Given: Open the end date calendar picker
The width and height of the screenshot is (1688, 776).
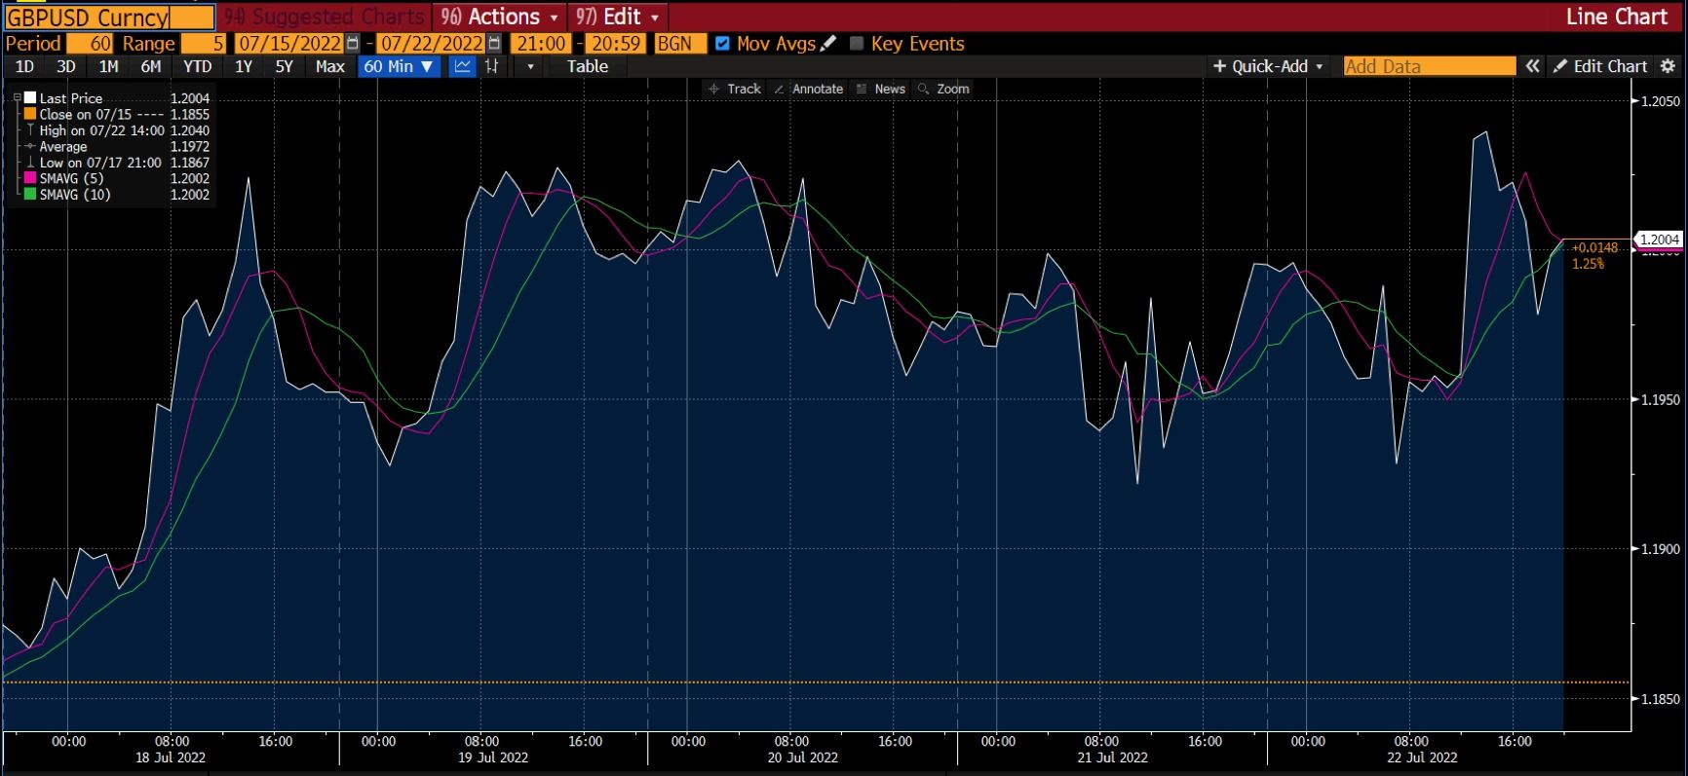Looking at the screenshot, I should [494, 44].
